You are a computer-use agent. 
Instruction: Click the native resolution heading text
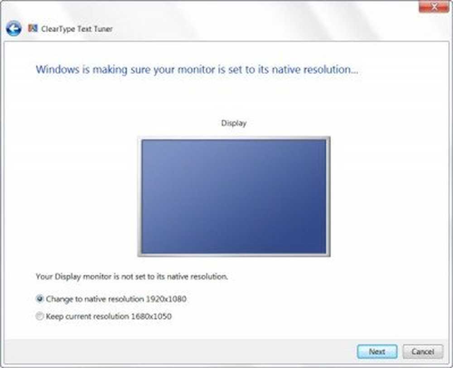point(197,70)
